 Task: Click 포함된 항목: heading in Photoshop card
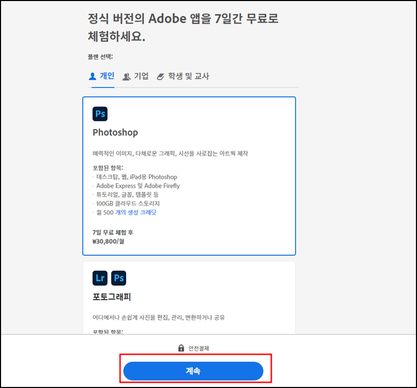(108, 168)
